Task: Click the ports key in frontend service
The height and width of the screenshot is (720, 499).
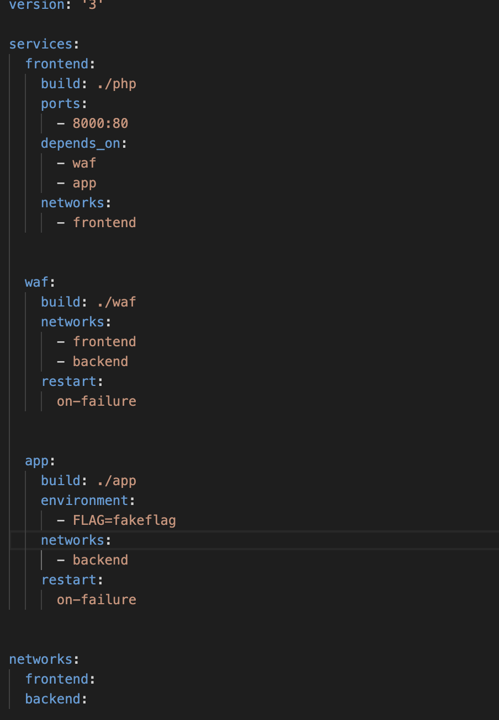Action: pos(61,104)
